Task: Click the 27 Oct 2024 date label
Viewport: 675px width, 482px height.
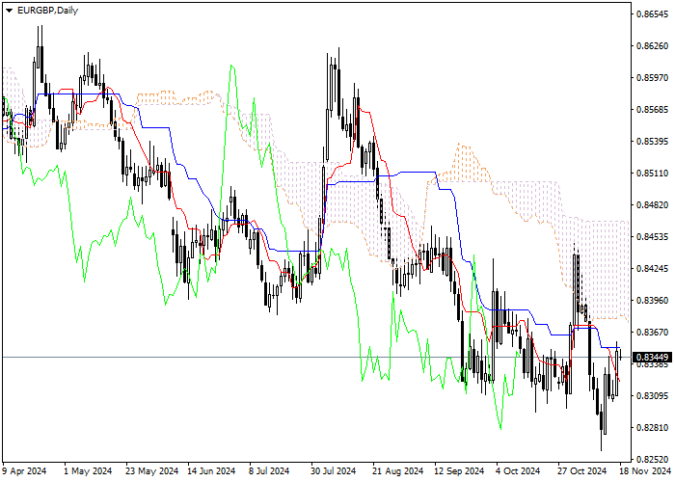Action: [x=582, y=471]
